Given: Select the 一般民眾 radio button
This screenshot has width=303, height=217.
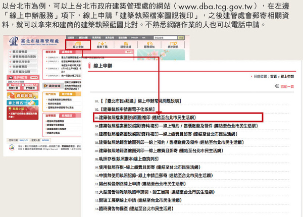Looking at the screenshot, I should click(x=10, y=85).
